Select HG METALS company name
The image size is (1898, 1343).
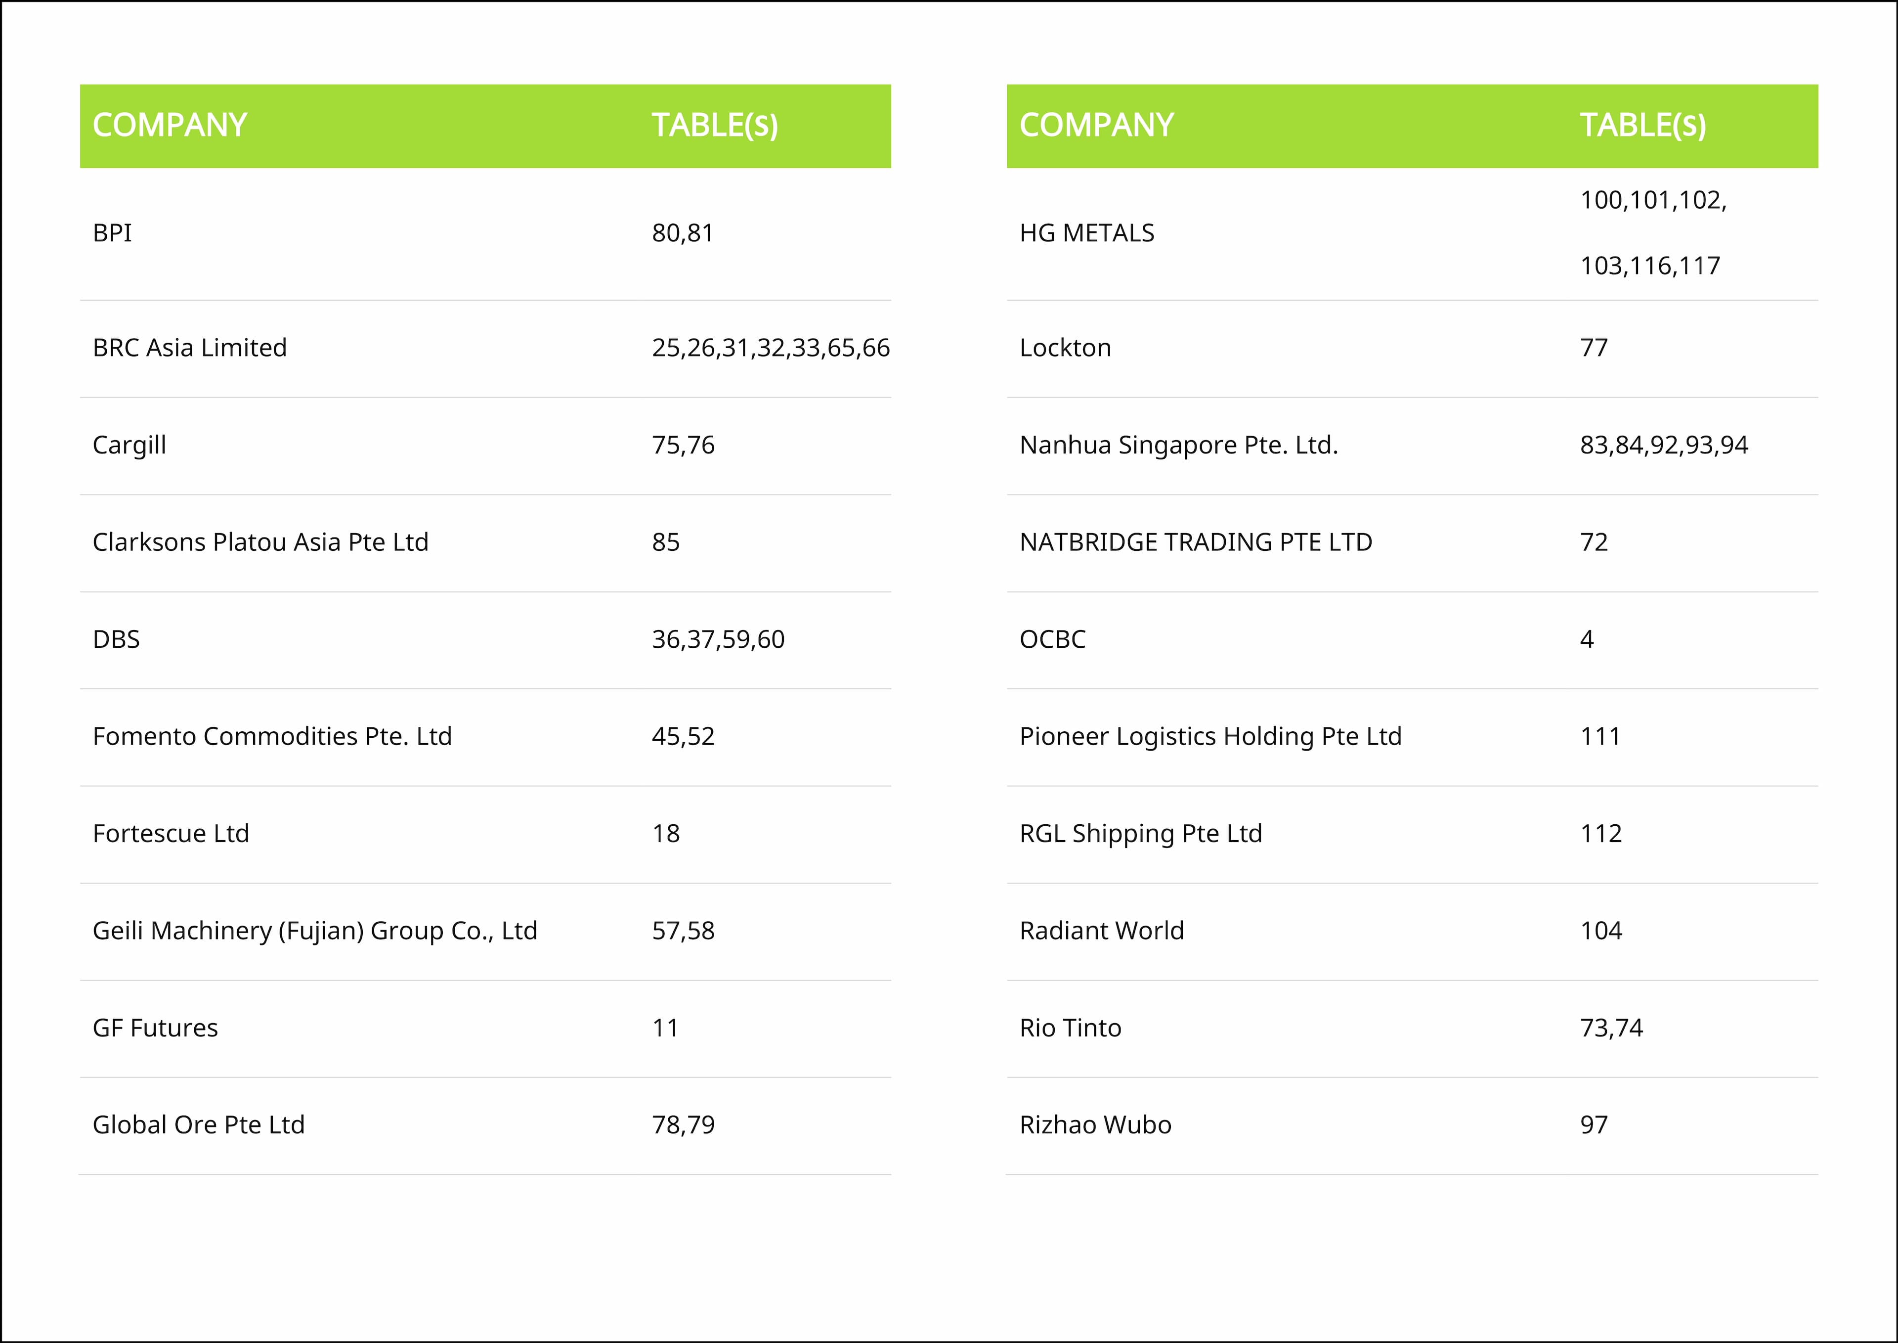(x=1087, y=233)
